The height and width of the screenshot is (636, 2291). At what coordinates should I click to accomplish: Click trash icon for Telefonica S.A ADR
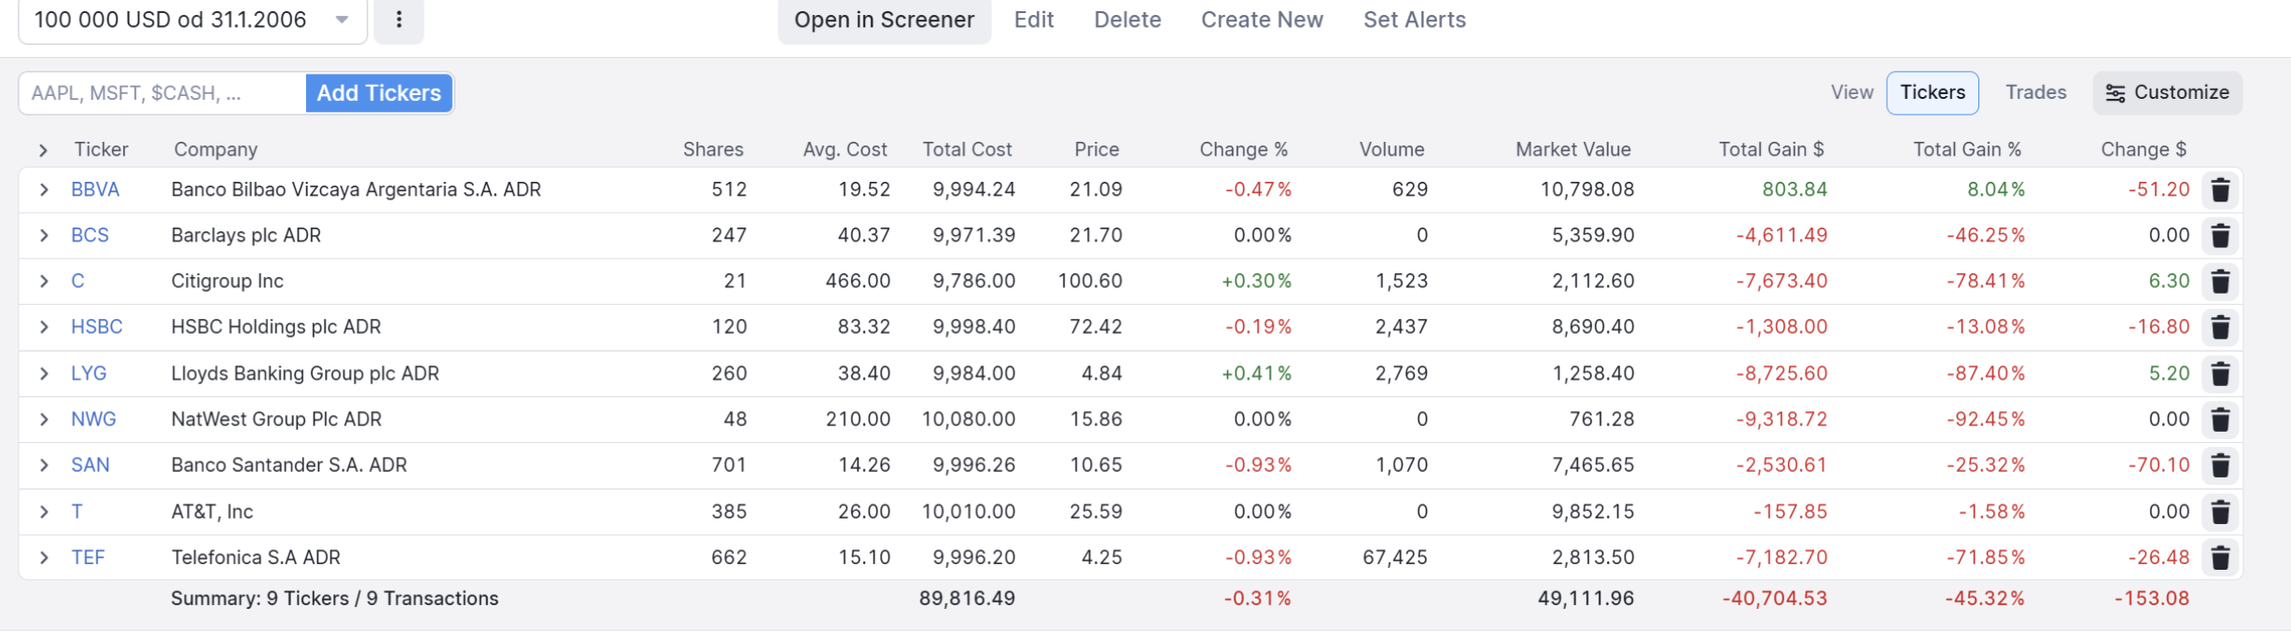(2220, 558)
